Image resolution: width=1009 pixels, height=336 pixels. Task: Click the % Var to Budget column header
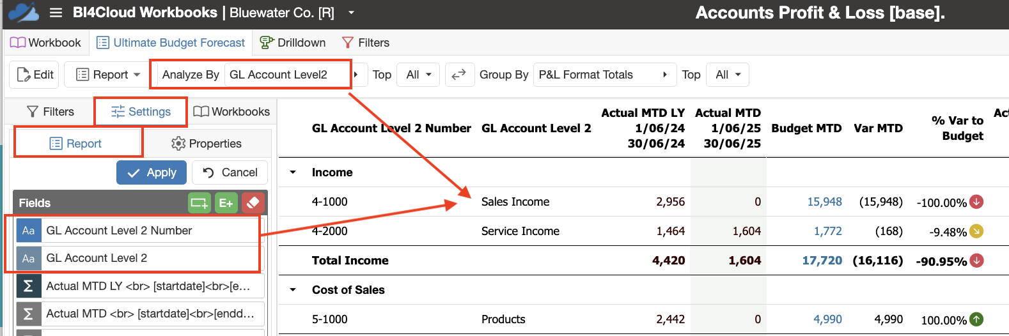tap(957, 128)
